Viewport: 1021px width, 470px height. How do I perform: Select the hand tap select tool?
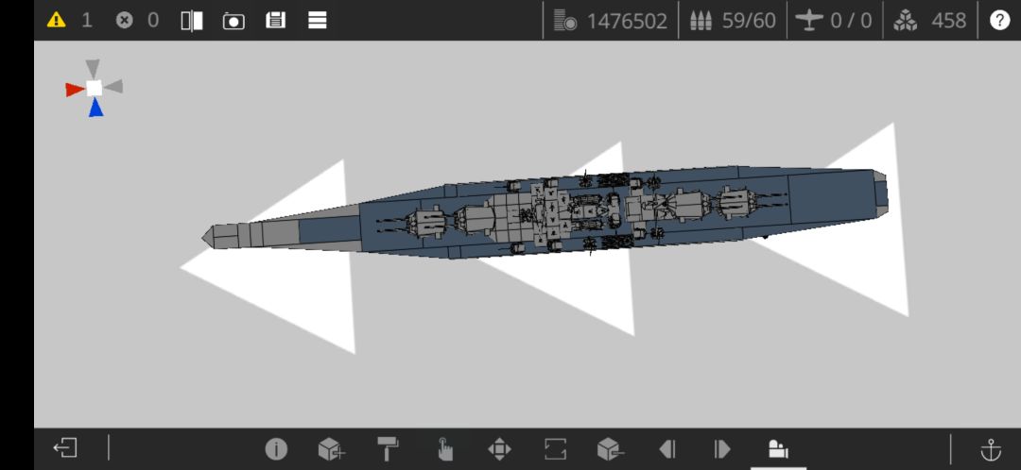point(444,449)
